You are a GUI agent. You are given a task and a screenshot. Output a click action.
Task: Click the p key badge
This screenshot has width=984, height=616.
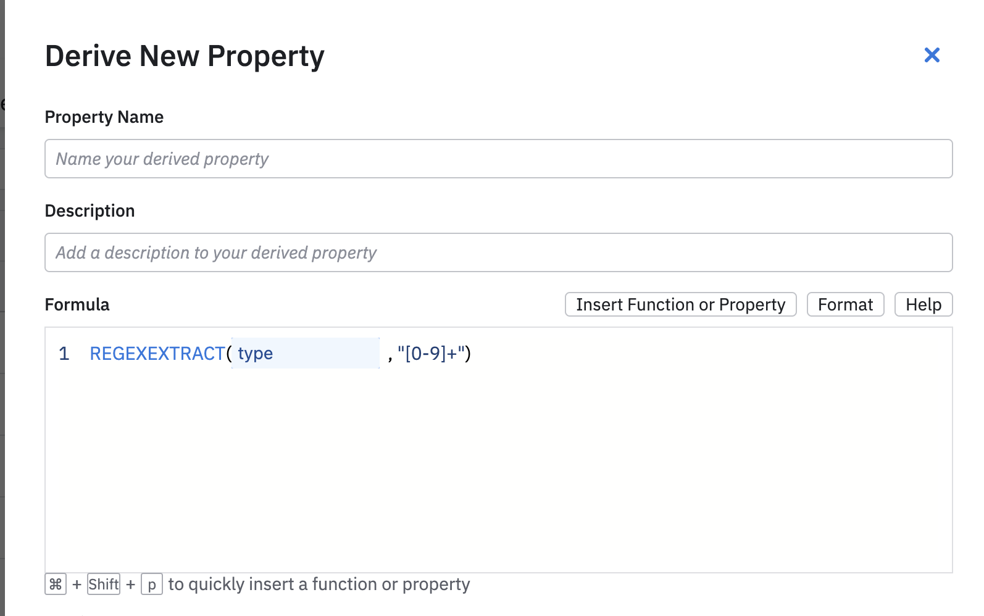click(x=152, y=584)
